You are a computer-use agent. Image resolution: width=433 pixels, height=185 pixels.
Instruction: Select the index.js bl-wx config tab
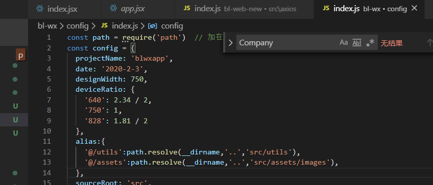tap(369, 9)
